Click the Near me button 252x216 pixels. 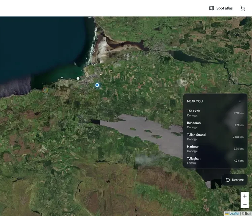coord(234,180)
